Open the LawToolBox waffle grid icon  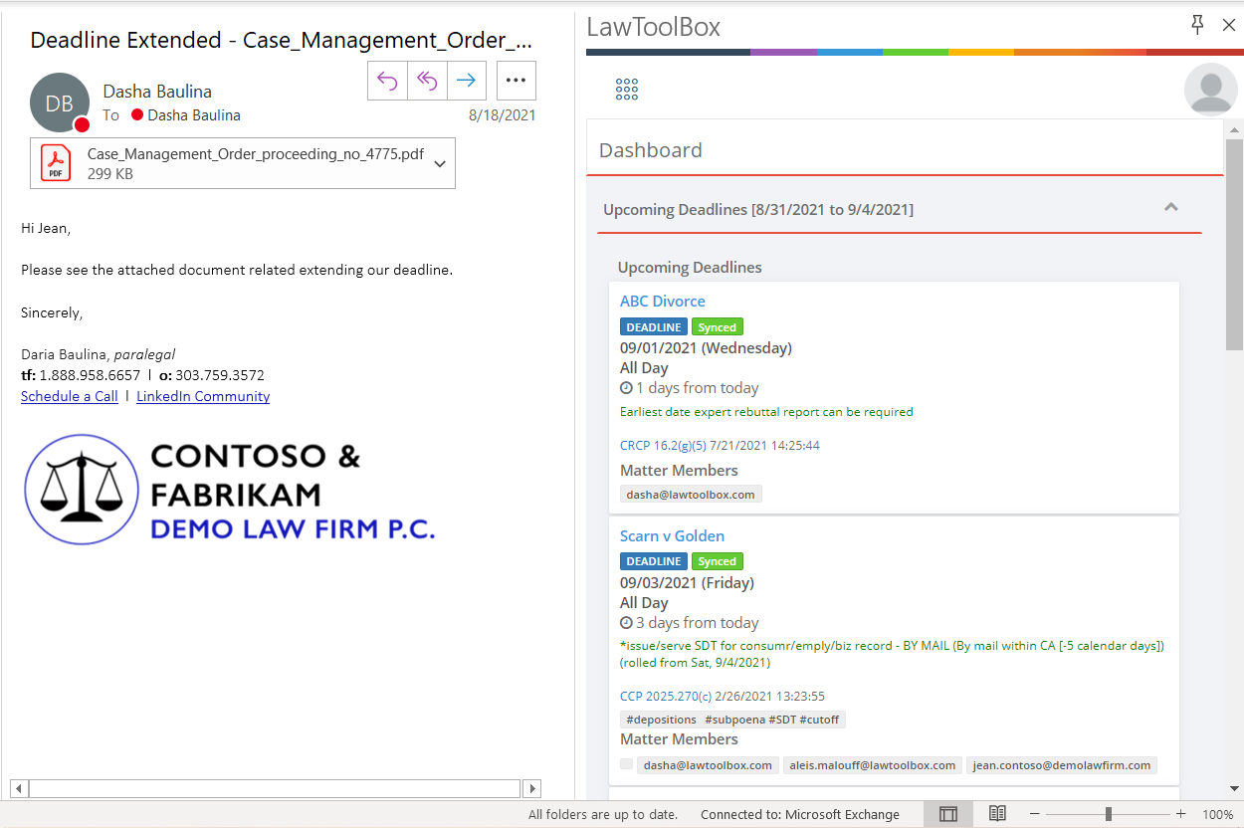(626, 89)
